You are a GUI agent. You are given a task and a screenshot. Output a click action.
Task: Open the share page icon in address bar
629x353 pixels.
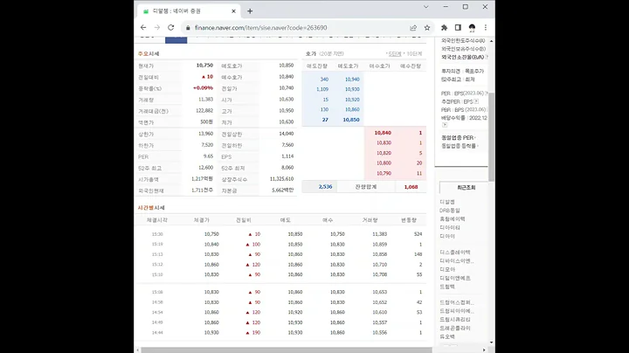(x=413, y=28)
